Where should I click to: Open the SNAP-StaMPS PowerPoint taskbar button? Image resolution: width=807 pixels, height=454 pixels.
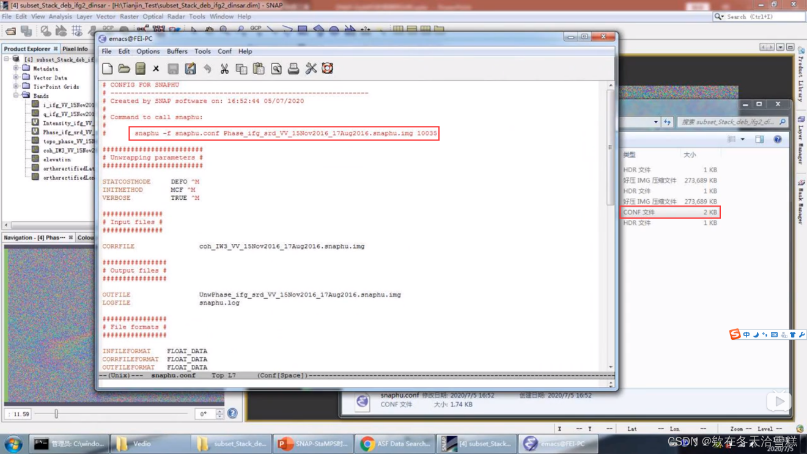tap(314, 444)
